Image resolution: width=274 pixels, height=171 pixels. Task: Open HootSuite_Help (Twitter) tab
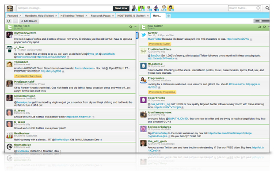pos(39,16)
